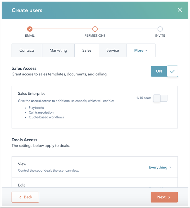The height and width of the screenshot is (208, 190).
Task: Go back with the Back button
Action: click(x=25, y=197)
